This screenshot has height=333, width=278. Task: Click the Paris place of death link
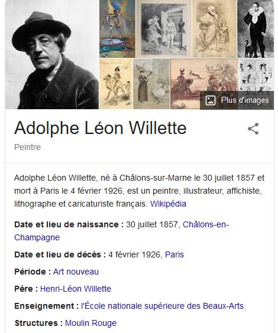[x=174, y=254]
